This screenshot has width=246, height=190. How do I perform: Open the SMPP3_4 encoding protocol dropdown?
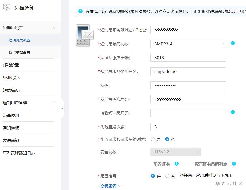pyautogui.click(x=188, y=44)
